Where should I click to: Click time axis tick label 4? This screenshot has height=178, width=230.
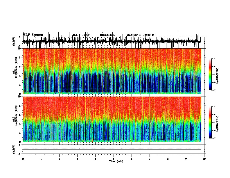tap(96, 159)
